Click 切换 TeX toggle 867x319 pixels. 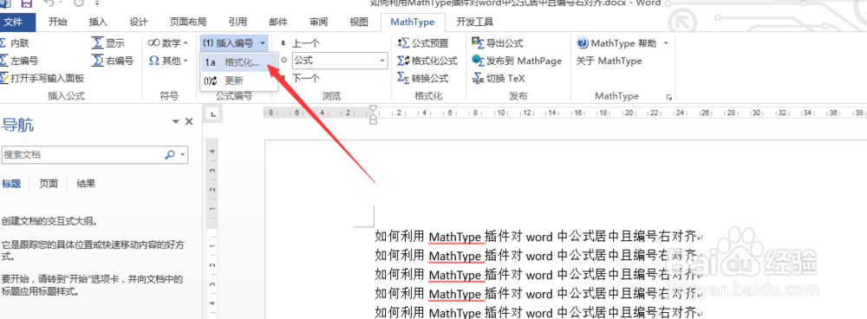(x=499, y=78)
